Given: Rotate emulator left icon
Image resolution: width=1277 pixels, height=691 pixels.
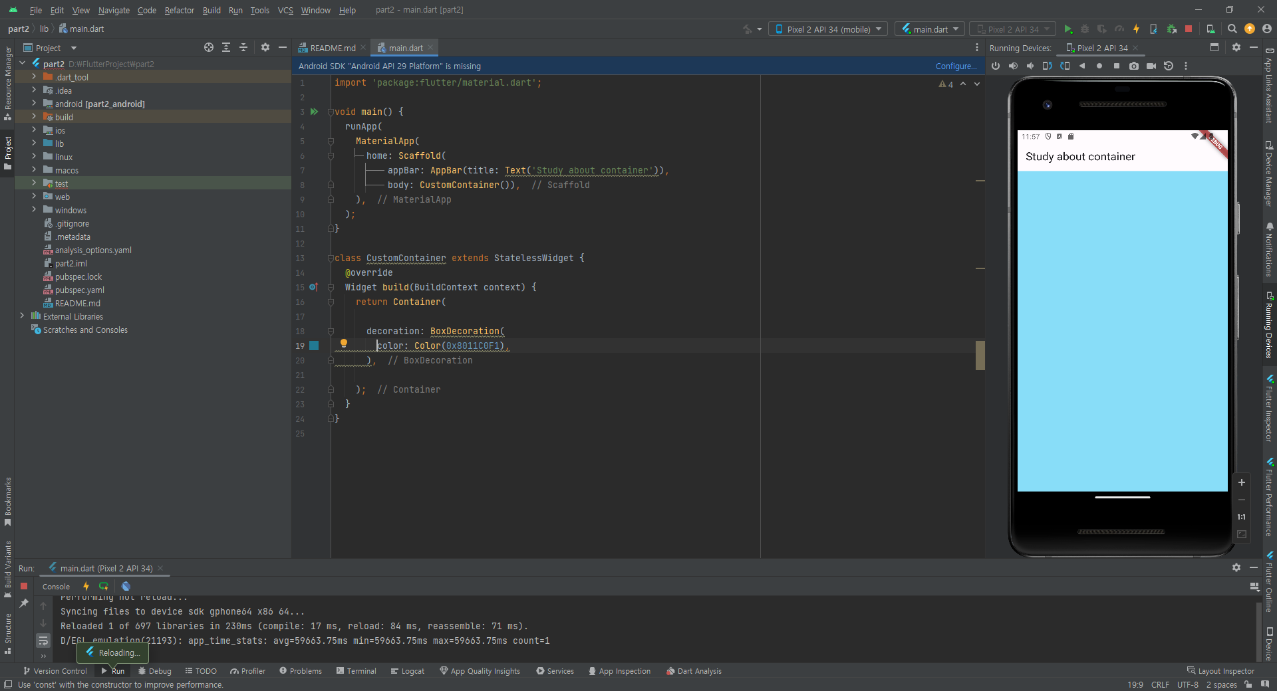Looking at the screenshot, I should click(1048, 66).
